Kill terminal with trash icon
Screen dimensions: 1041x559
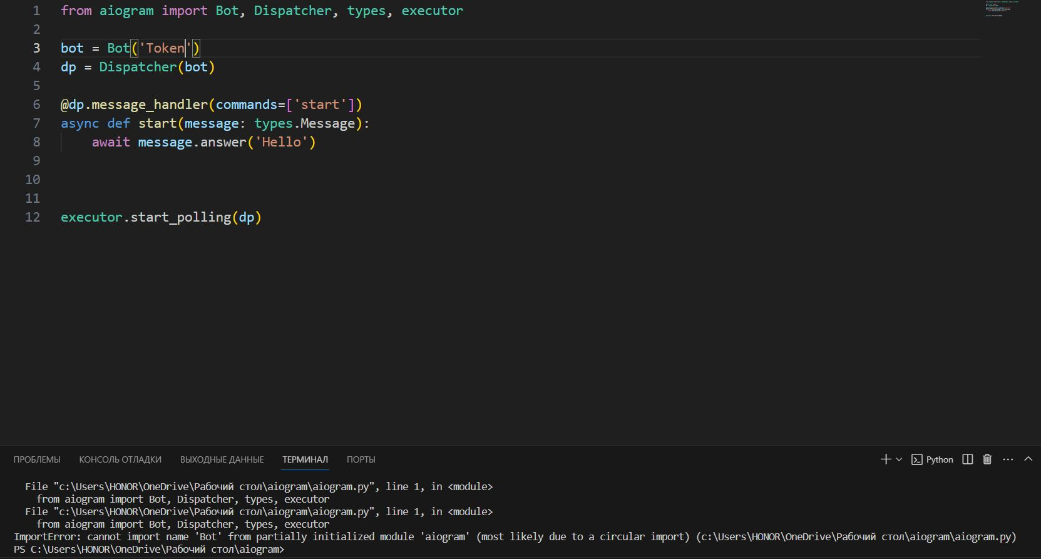(988, 459)
